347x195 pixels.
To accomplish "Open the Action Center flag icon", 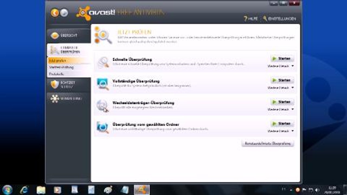I will [x=304, y=190].
